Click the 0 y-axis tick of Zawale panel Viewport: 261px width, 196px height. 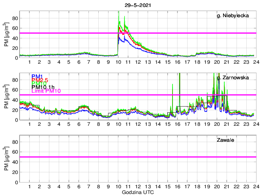[x=15, y=182]
